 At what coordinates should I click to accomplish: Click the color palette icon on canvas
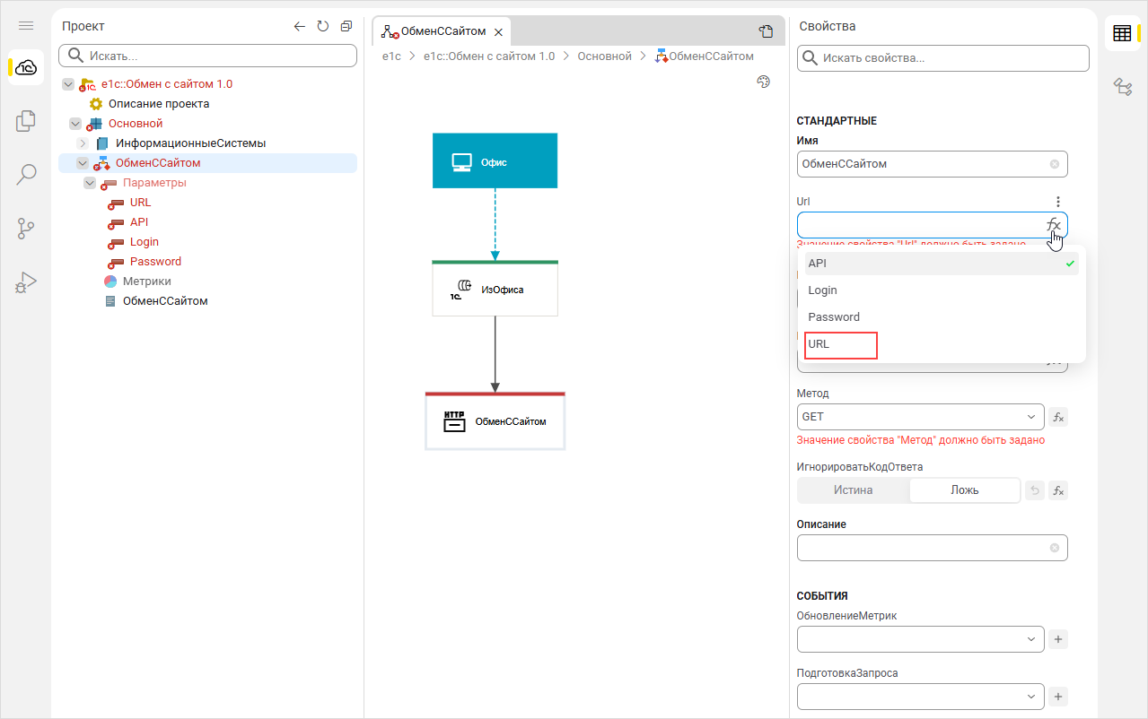764,82
